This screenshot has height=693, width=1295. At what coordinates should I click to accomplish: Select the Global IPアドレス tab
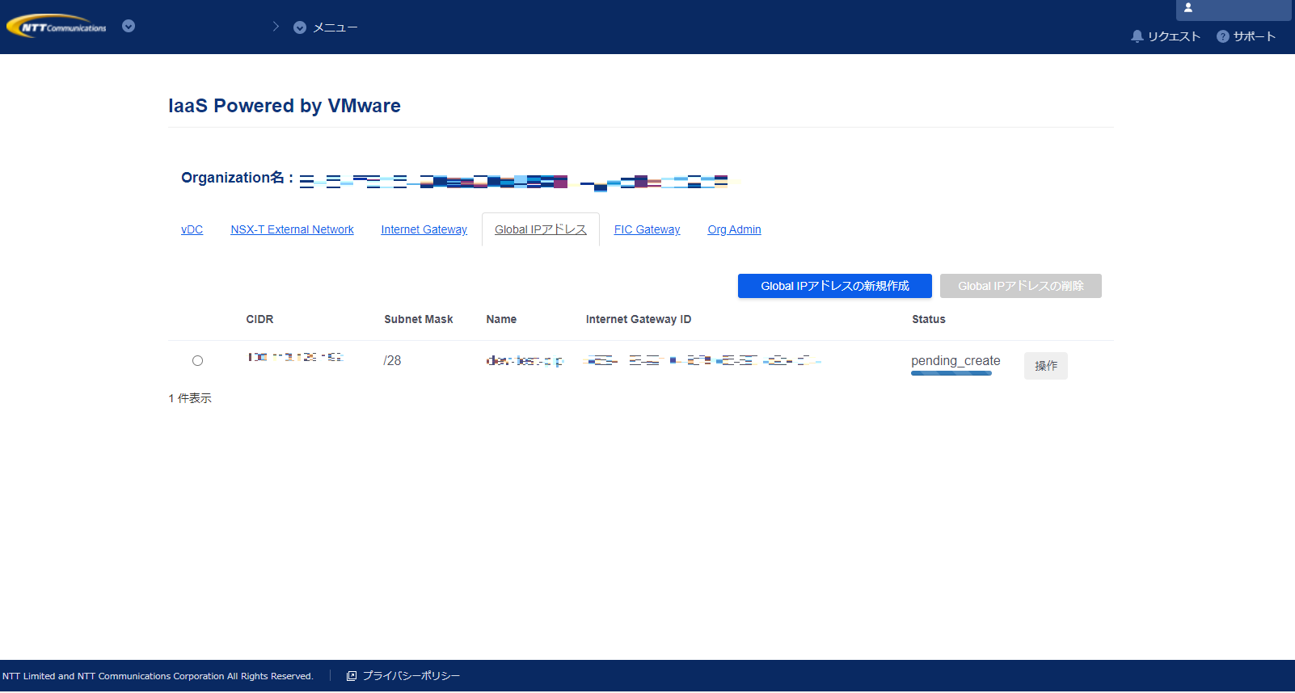(541, 229)
